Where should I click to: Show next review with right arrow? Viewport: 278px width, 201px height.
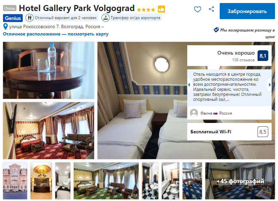pyautogui.click(x=270, y=85)
